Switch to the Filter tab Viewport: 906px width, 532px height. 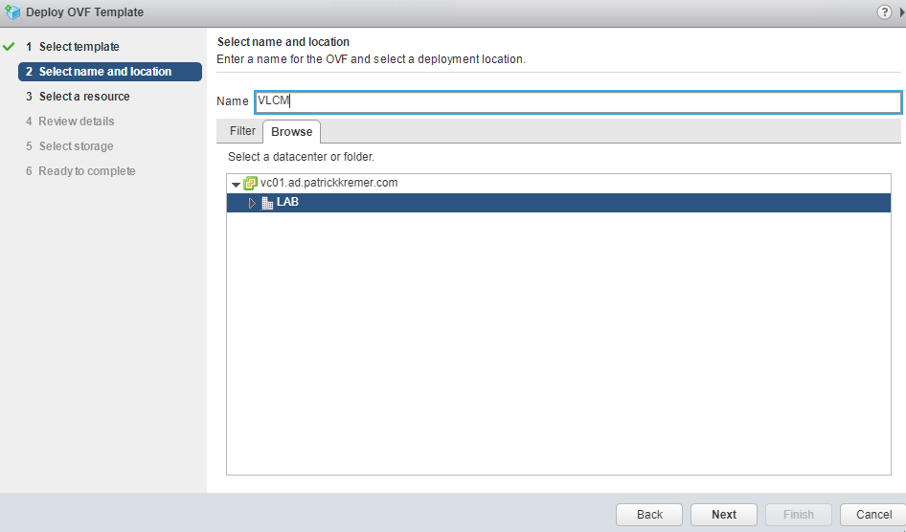pyautogui.click(x=242, y=131)
